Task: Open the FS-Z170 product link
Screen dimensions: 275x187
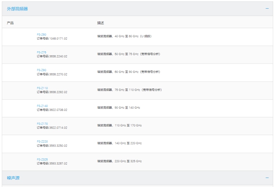Action: click(x=42, y=123)
